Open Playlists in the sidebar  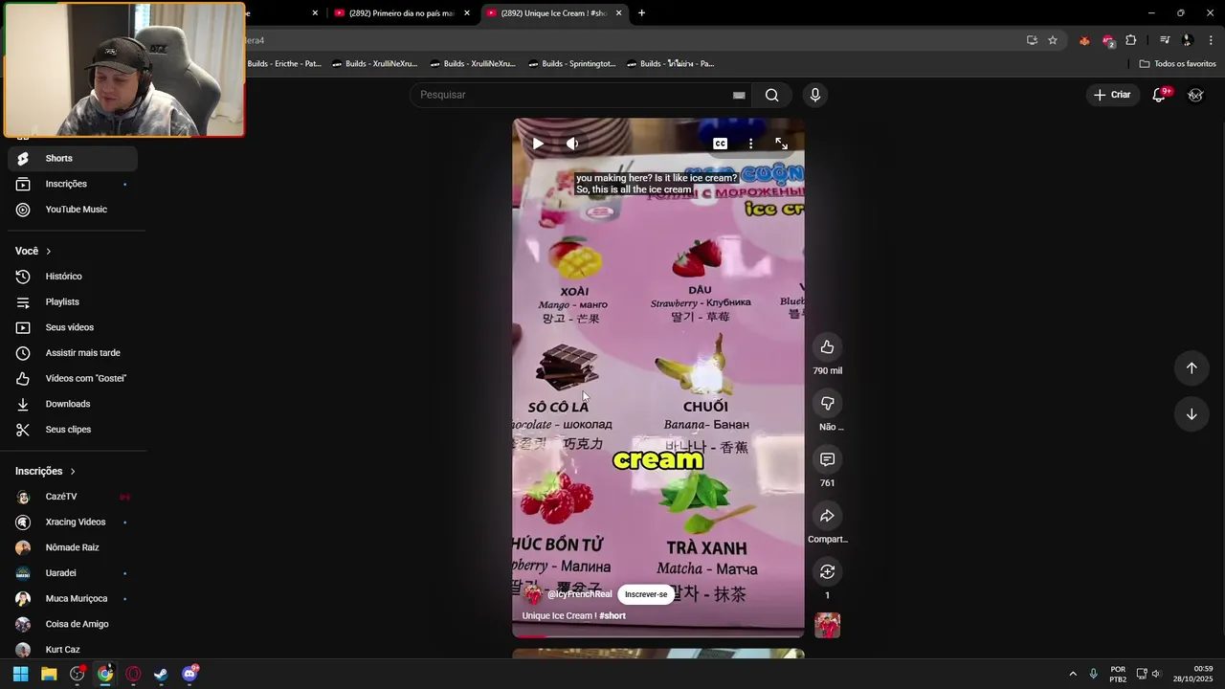(73, 301)
